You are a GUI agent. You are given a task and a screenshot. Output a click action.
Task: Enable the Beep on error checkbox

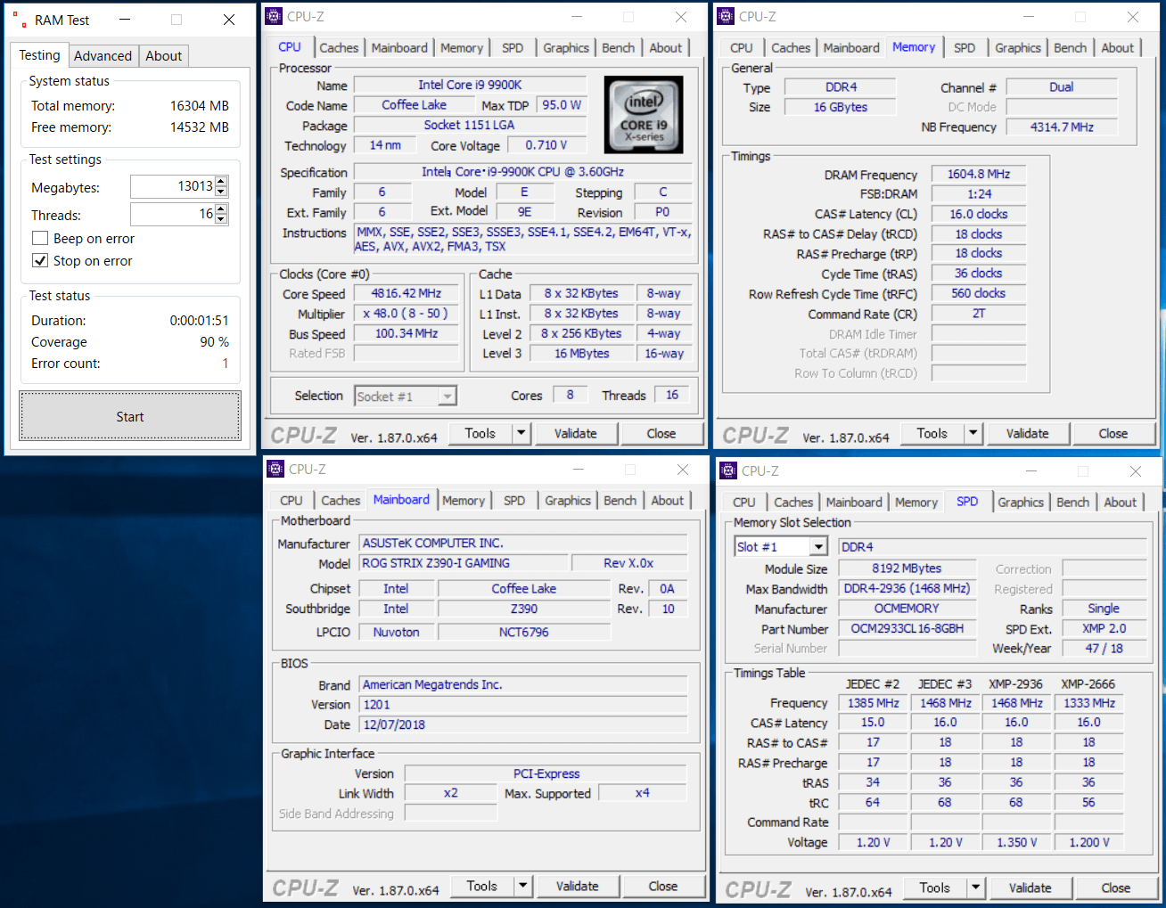(40, 239)
